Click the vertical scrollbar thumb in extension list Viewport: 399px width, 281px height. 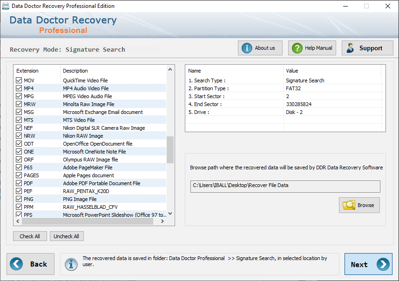point(170,150)
